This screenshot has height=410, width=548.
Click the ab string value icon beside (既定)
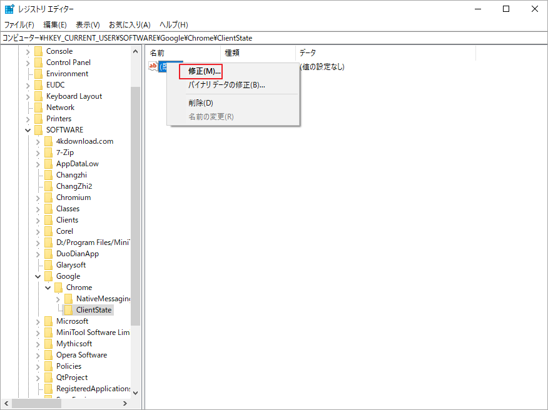click(153, 66)
